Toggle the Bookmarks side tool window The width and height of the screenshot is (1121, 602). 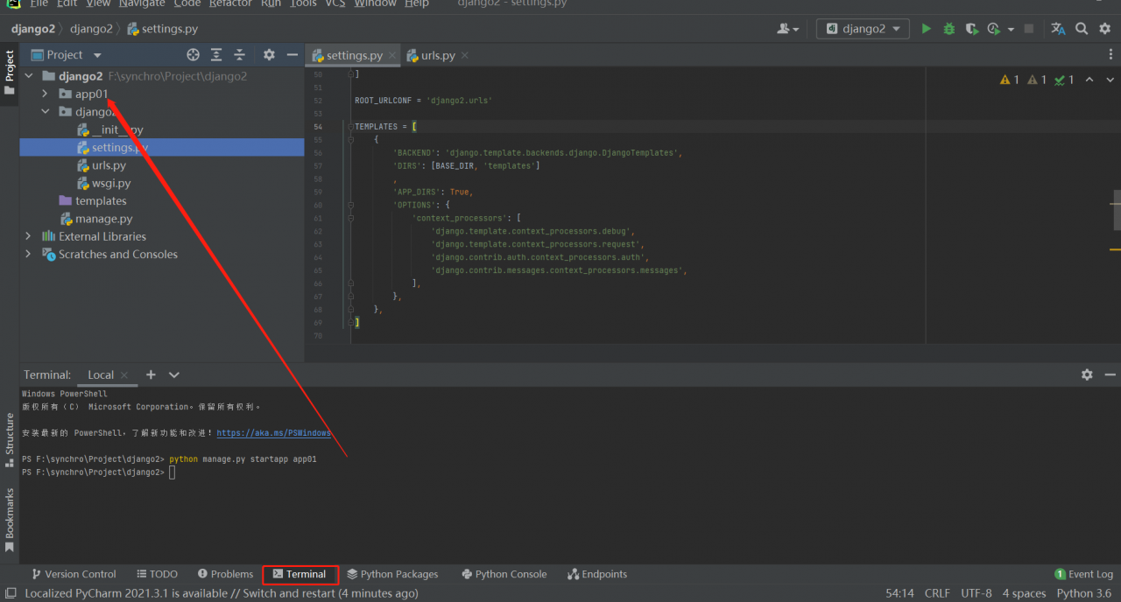(10, 520)
